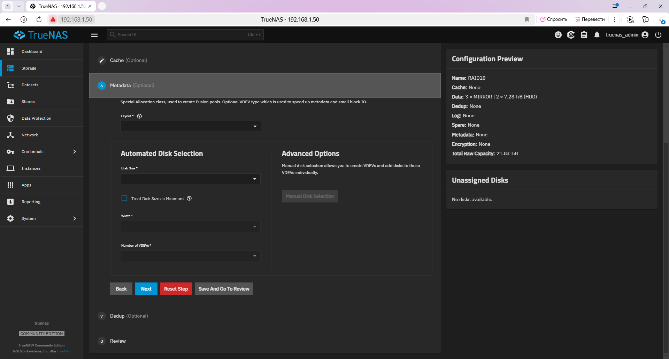Click the feedback smiley icon
Viewport: 669px width, 359px height.
point(558,35)
